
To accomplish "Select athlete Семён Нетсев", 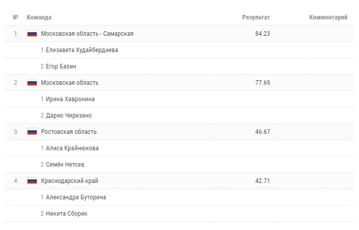I will [65, 165].
